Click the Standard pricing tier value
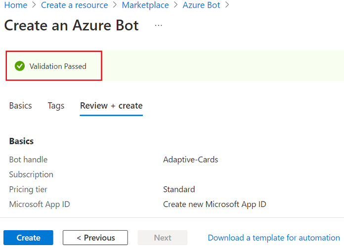This screenshot has height=250, width=344. click(x=179, y=189)
